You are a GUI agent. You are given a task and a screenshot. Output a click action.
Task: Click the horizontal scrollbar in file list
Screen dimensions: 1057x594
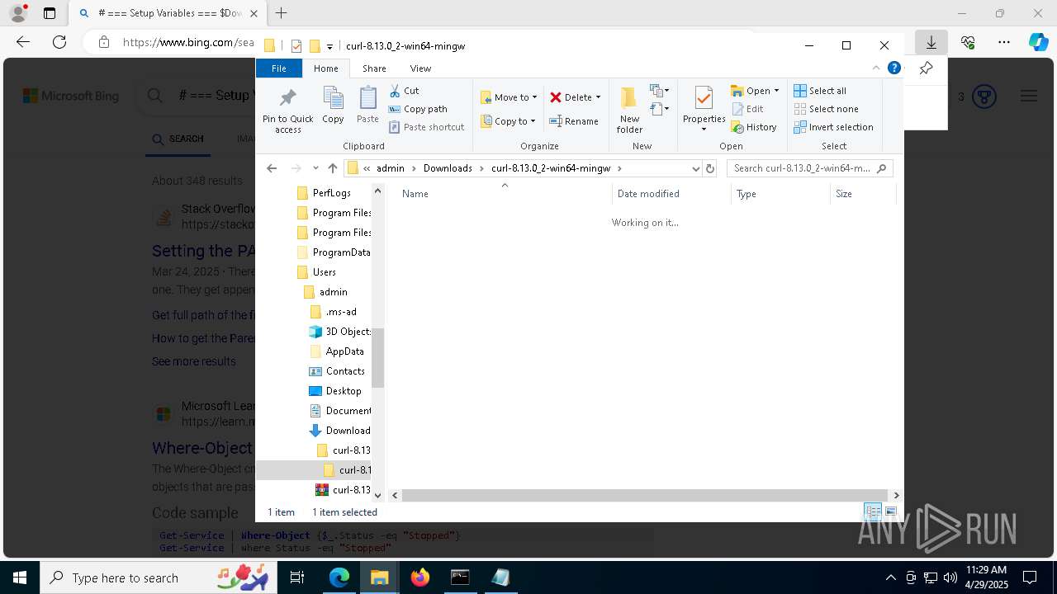(645, 495)
